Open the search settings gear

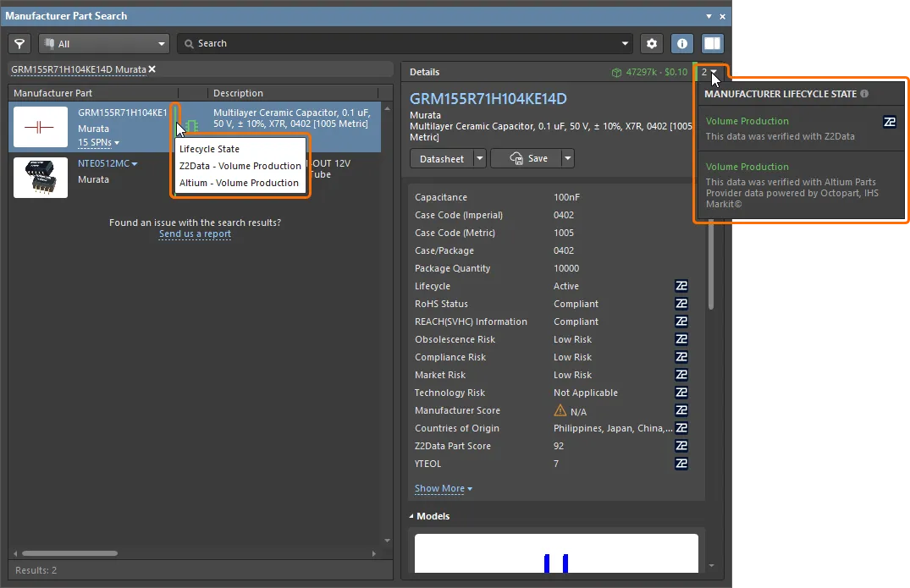click(x=651, y=44)
